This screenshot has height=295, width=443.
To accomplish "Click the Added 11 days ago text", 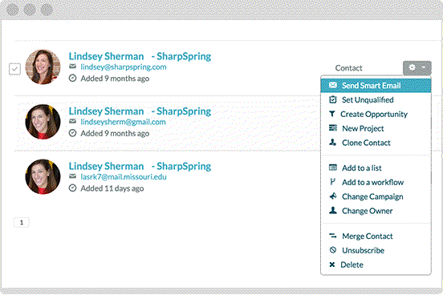I will [112, 188].
